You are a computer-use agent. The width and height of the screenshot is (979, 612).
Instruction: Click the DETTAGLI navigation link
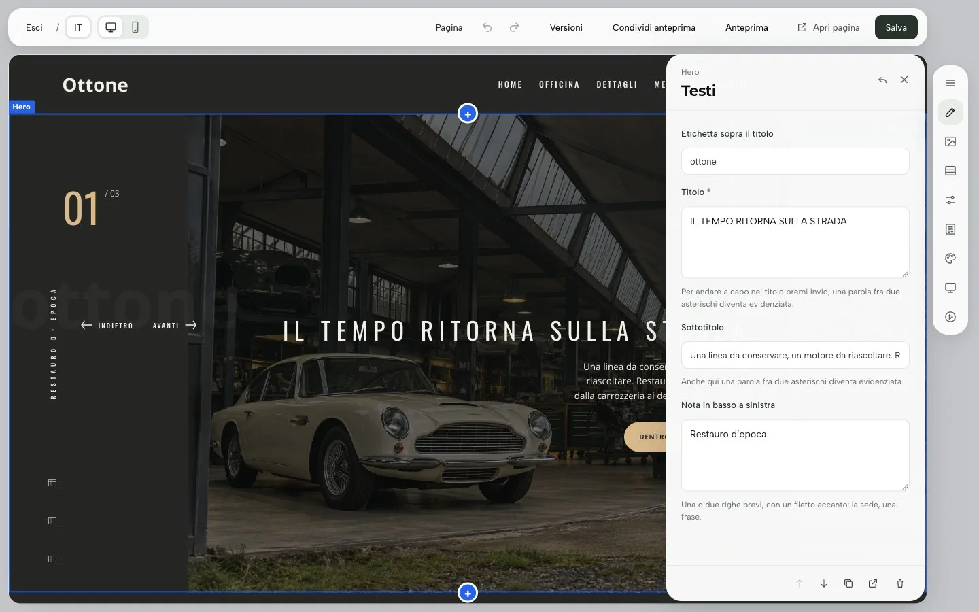click(x=617, y=85)
